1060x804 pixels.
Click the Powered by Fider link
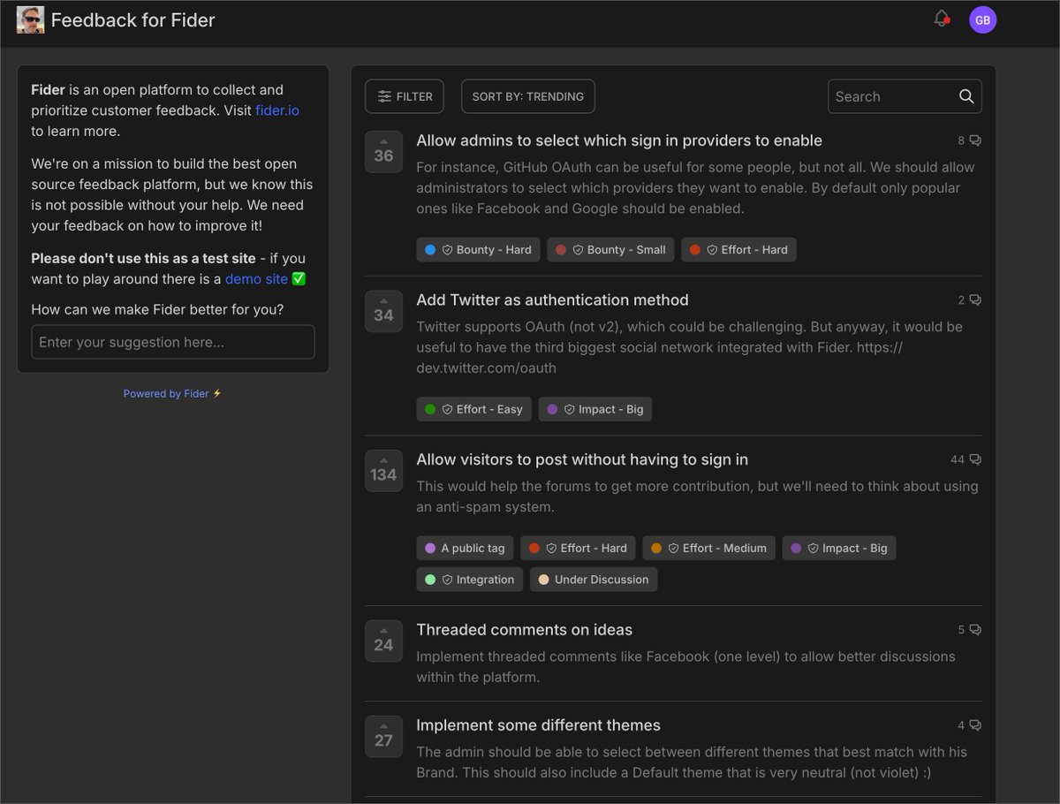(x=165, y=393)
